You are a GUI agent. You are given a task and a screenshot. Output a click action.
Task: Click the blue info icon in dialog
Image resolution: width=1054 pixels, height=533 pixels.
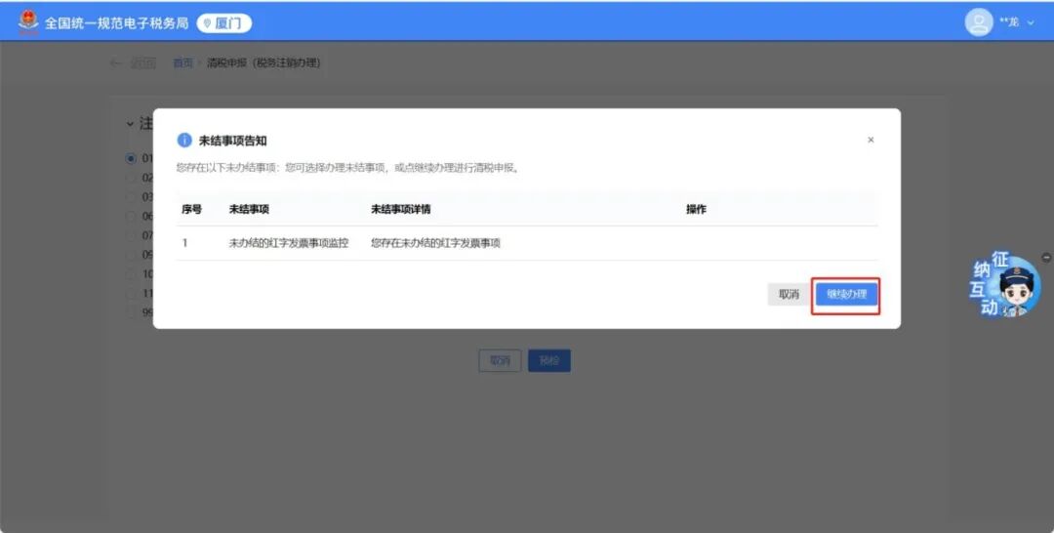[184, 140]
